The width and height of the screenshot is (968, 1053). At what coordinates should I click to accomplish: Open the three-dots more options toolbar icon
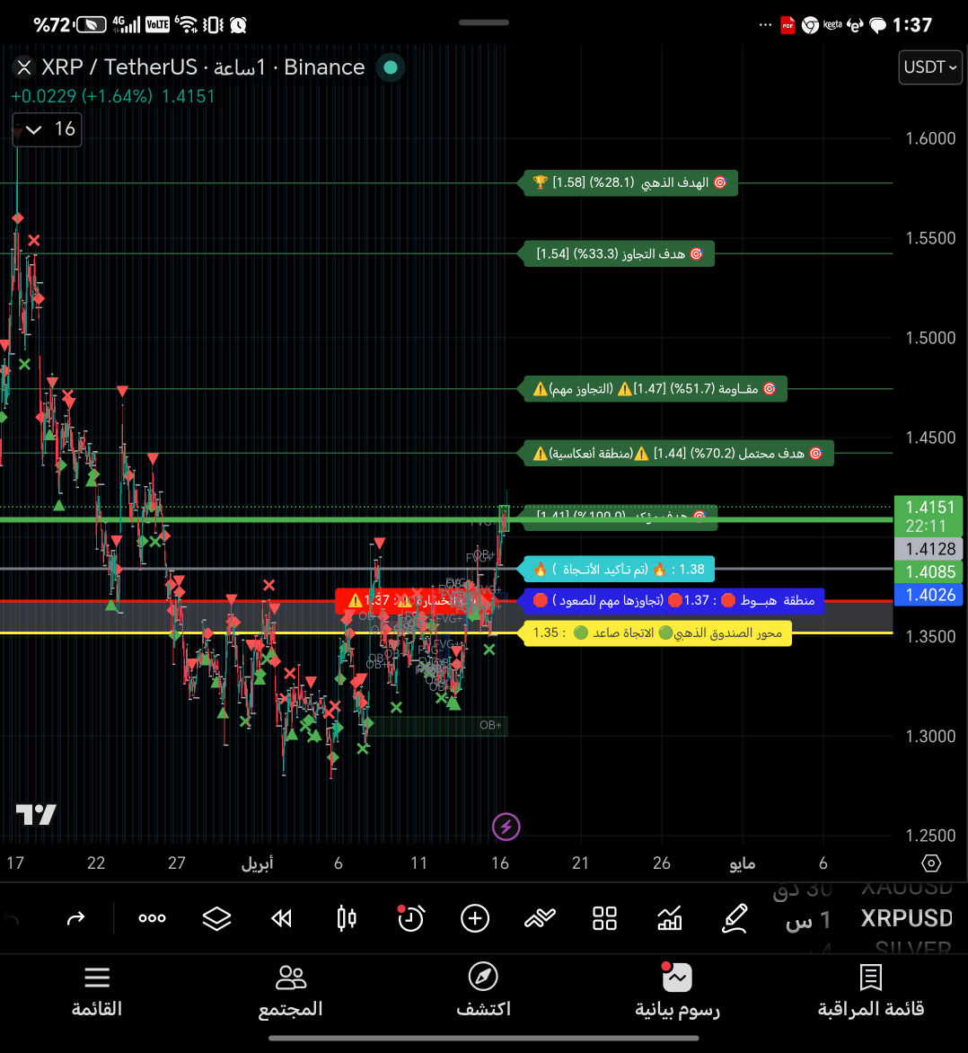[x=152, y=918]
